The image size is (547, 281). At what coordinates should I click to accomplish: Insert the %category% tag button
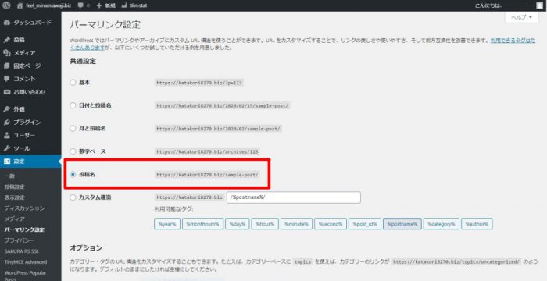click(x=442, y=224)
